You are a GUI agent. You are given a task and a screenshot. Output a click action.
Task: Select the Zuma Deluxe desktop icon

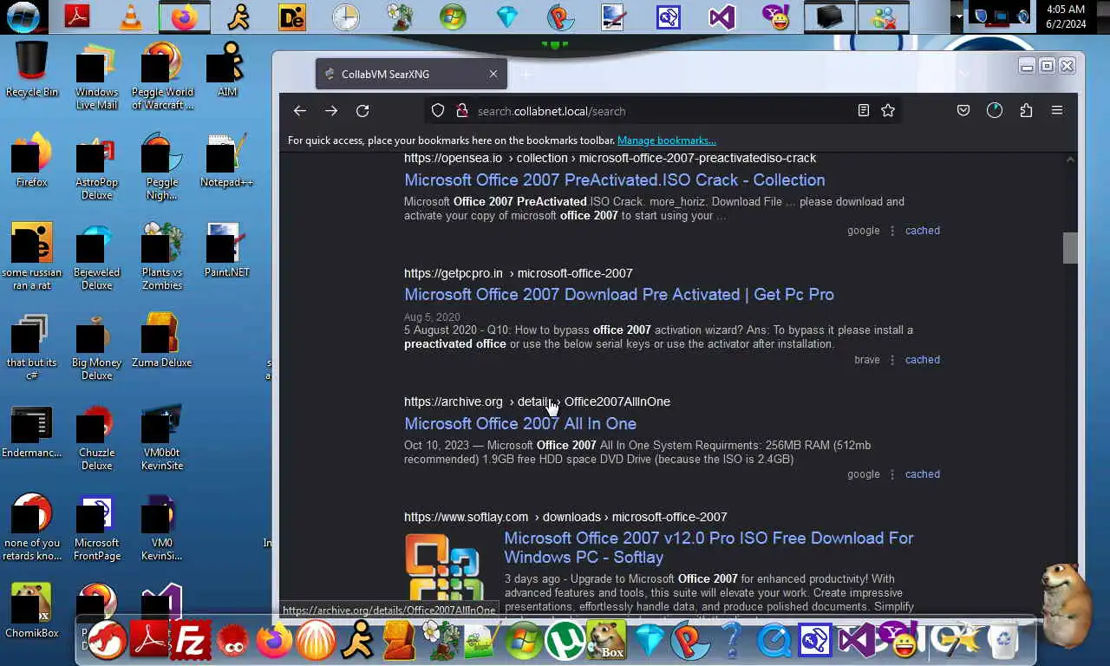click(162, 340)
